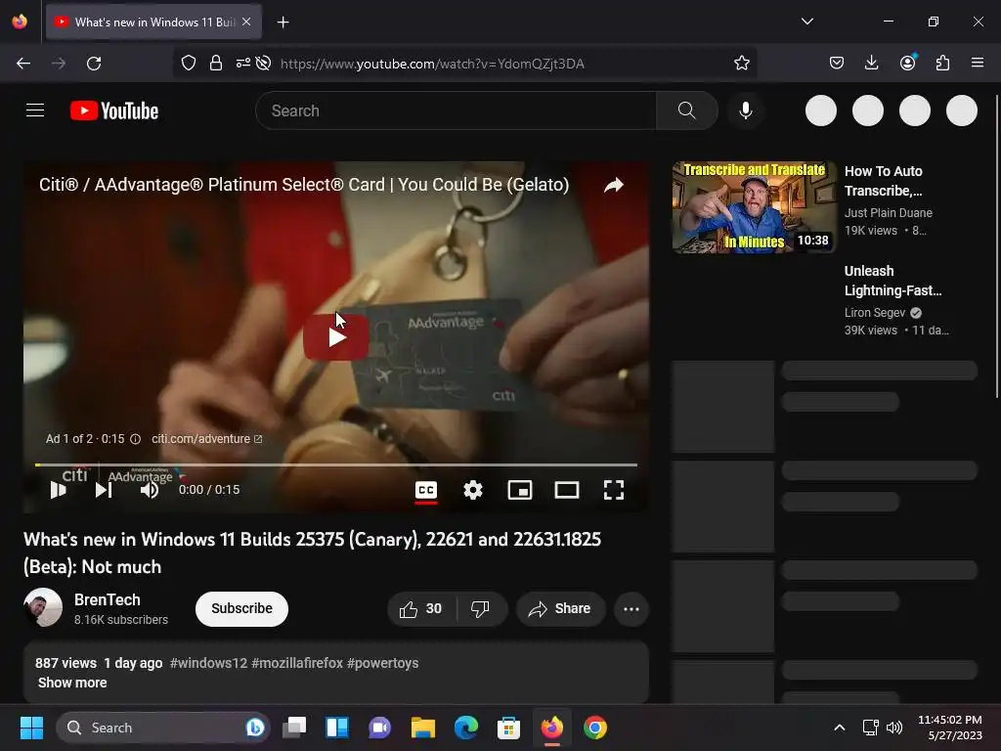The height and width of the screenshot is (751, 1001).
Task: Open the list all tabs dropdown
Action: pos(806,22)
